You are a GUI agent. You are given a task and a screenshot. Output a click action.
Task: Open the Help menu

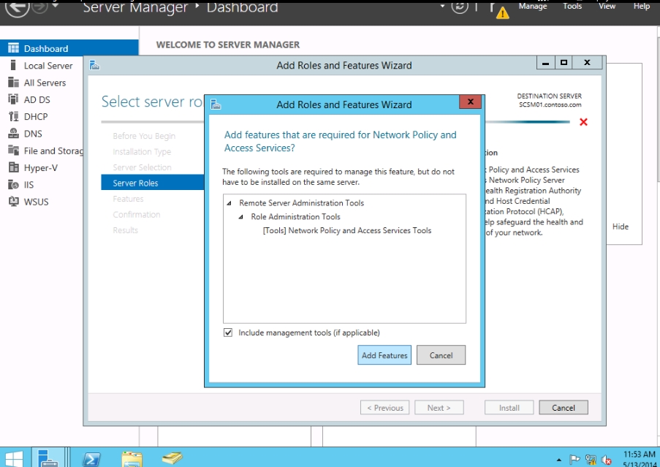[642, 7]
